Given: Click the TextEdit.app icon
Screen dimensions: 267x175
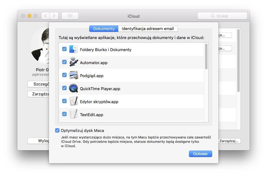Looking at the screenshot, I should click(73, 114).
